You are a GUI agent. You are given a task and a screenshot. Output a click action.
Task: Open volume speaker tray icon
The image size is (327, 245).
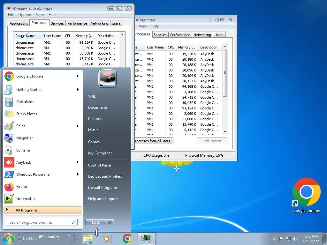[x=295, y=239]
